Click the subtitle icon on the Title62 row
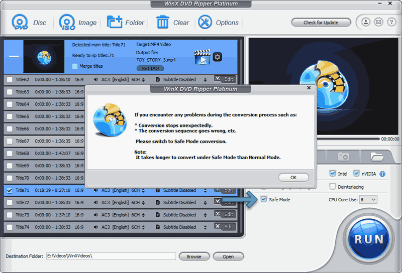 click(x=158, y=80)
